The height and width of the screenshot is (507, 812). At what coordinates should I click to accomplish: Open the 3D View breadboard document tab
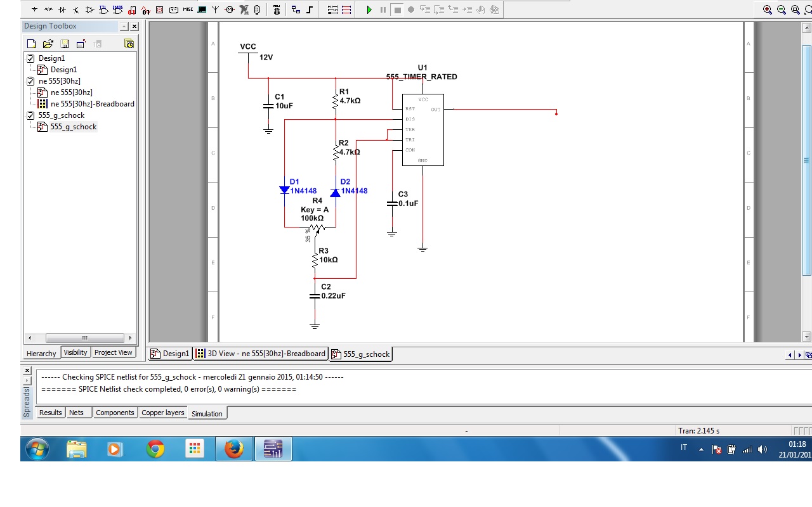click(x=261, y=354)
